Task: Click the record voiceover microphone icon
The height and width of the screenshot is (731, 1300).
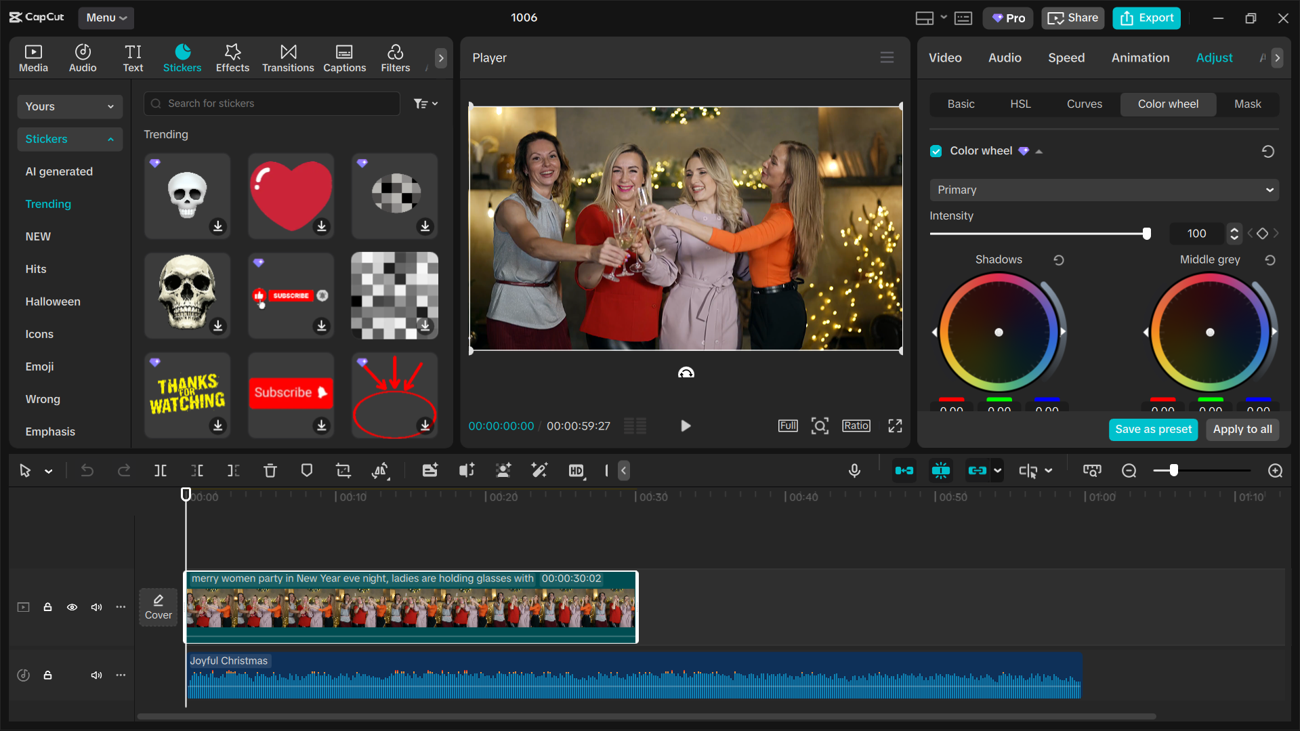Action: pyautogui.click(x=854, y=470)
